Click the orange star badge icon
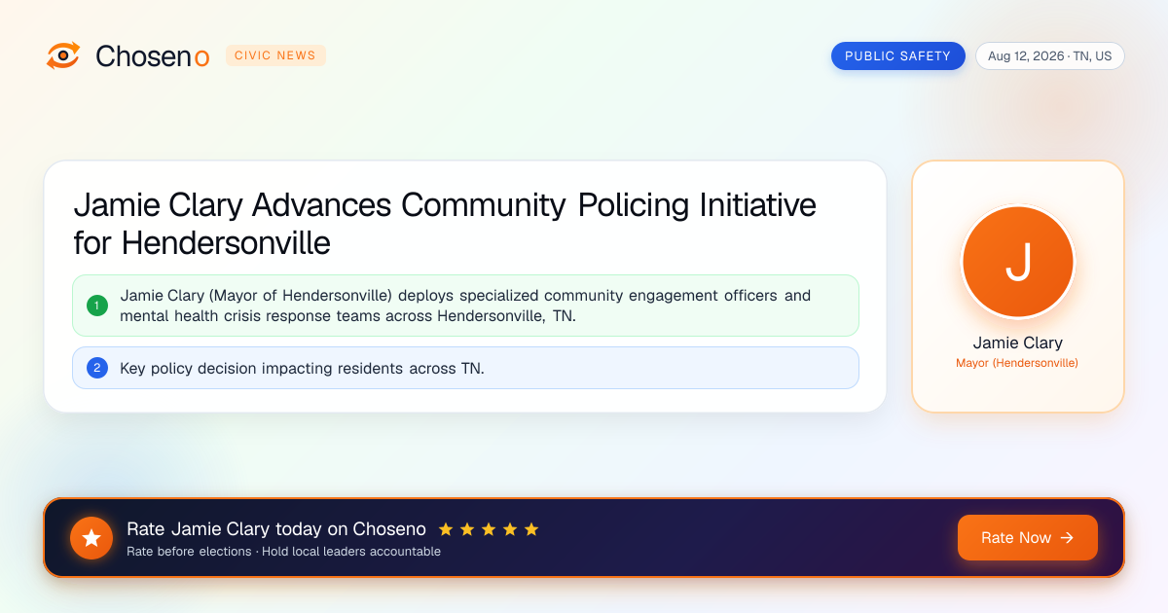The height and width of the screenshot is (613, 1168). point(91,538)
